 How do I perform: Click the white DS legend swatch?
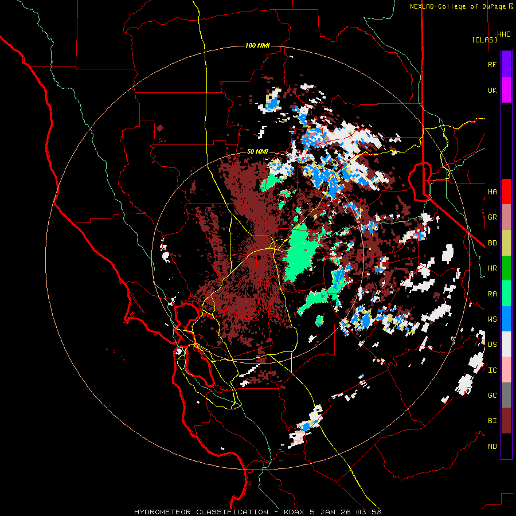point(506,344)
